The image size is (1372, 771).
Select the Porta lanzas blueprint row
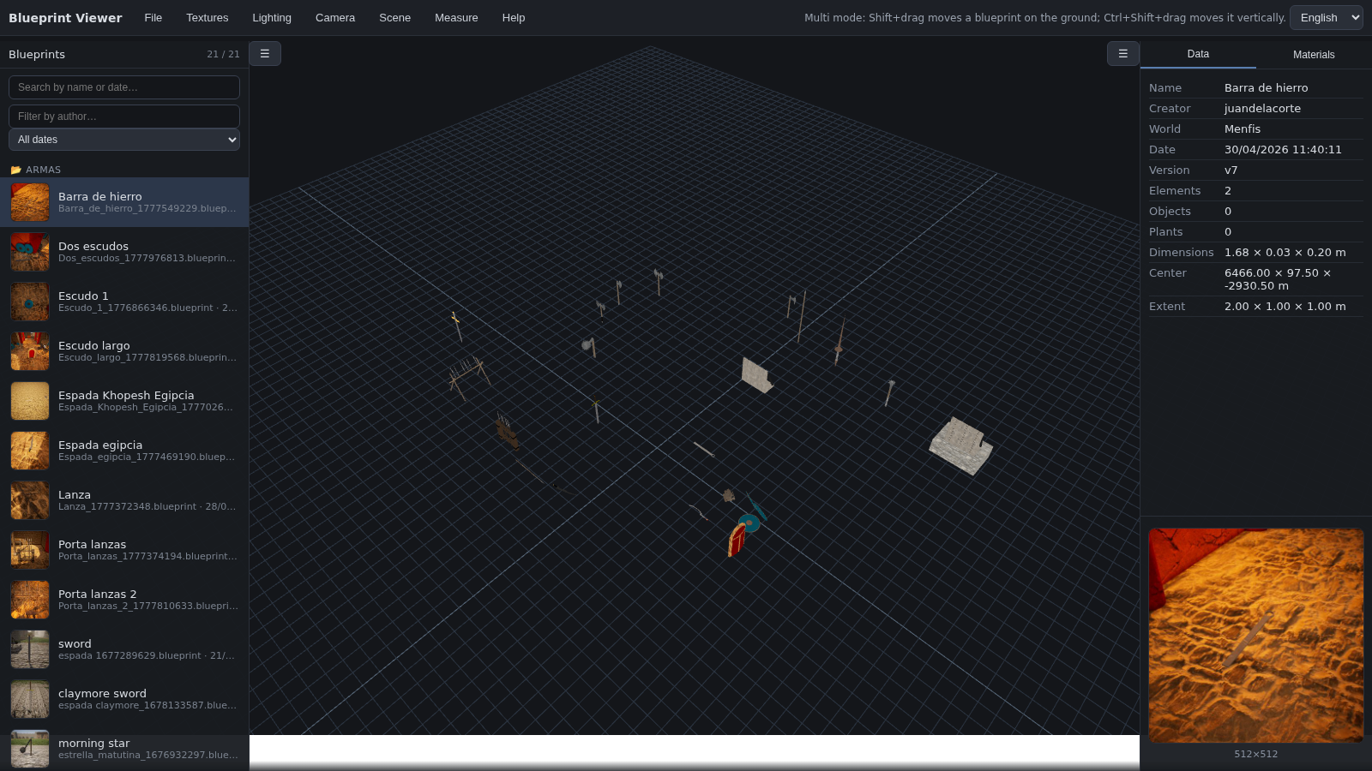pyautogui.click(x=124, y=550)
